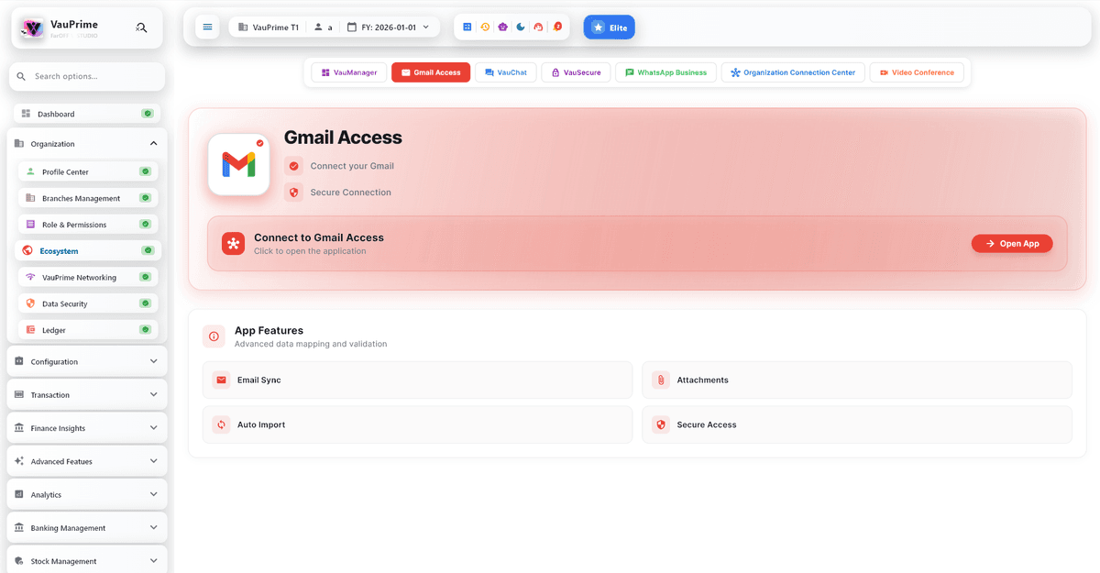The image size is (1100, 573).
Task: Expand the Configuration section
Action: click(x=87, y=361)
